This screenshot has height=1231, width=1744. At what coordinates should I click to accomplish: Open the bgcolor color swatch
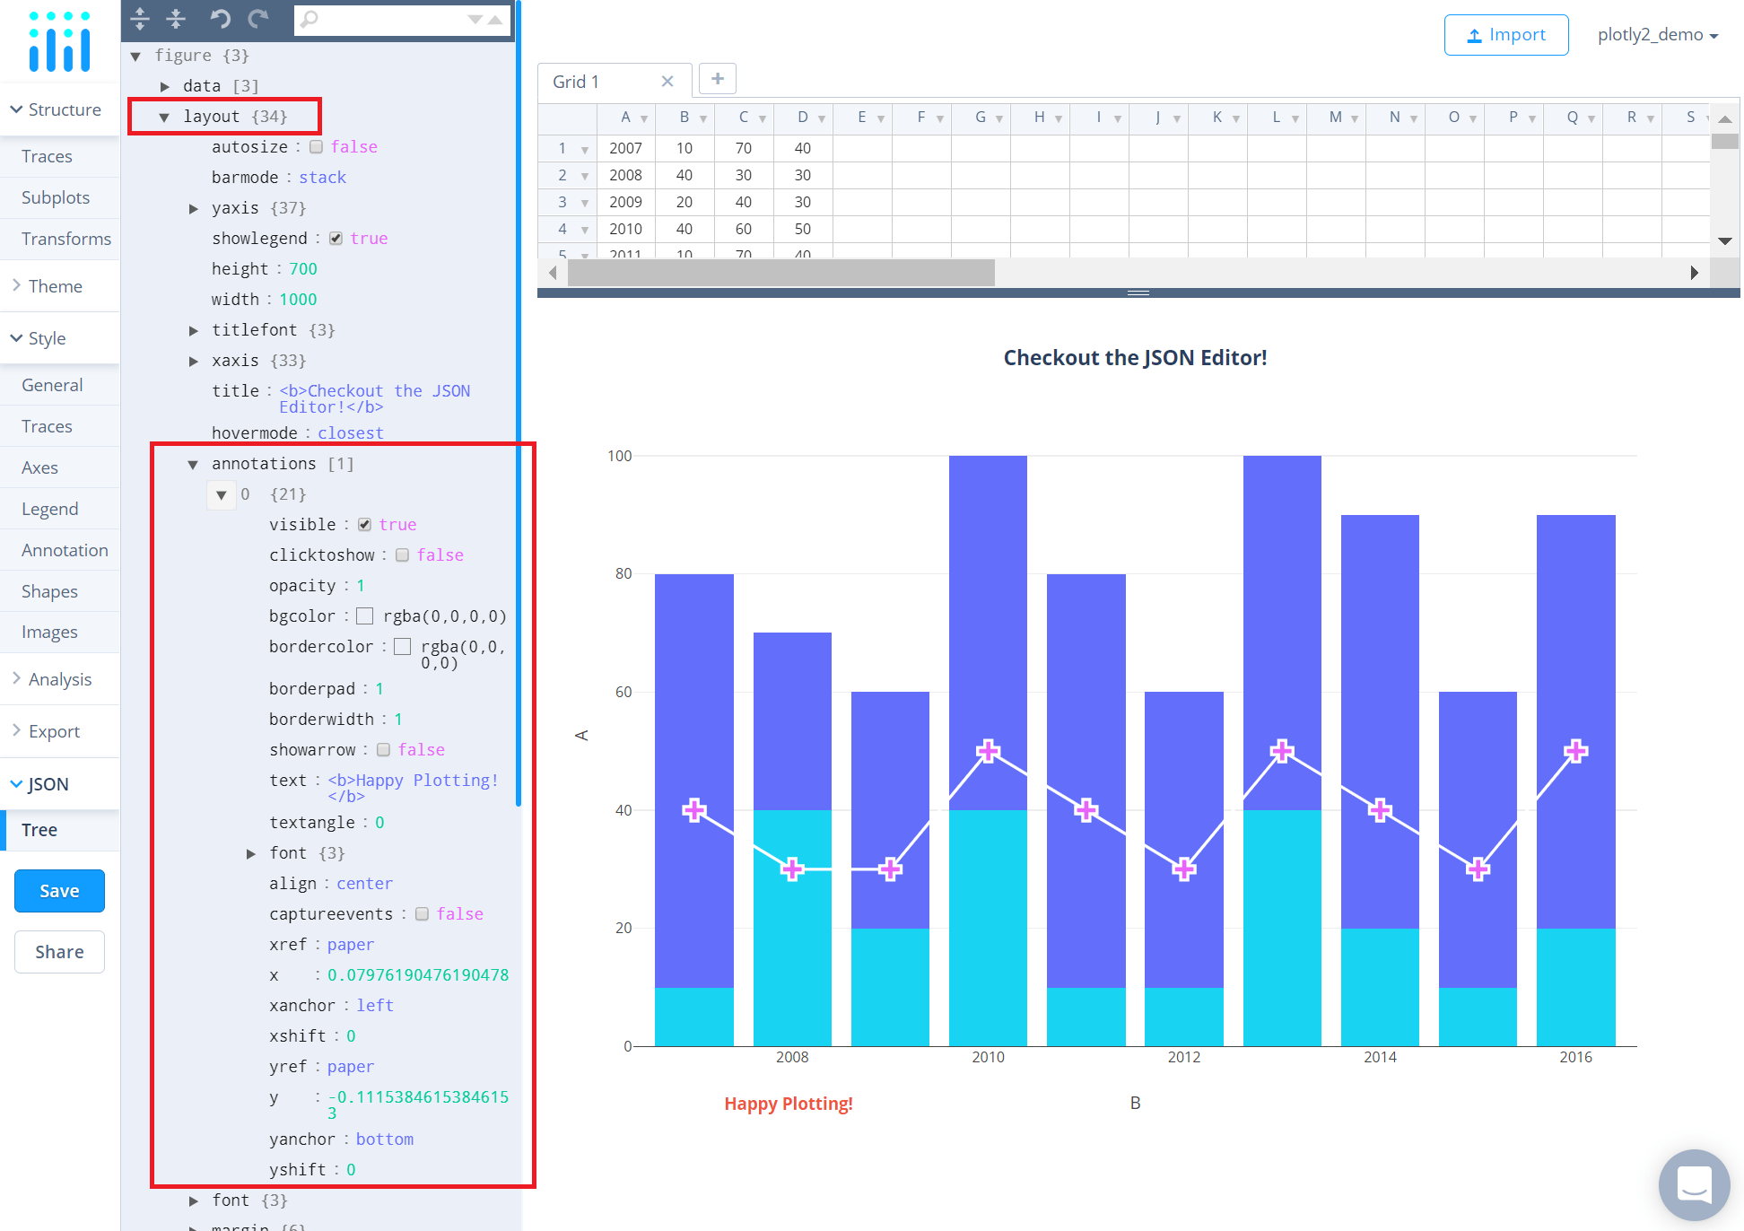(364, 615)
